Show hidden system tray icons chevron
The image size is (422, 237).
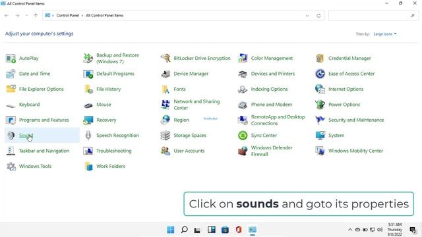tap(350, 230)
